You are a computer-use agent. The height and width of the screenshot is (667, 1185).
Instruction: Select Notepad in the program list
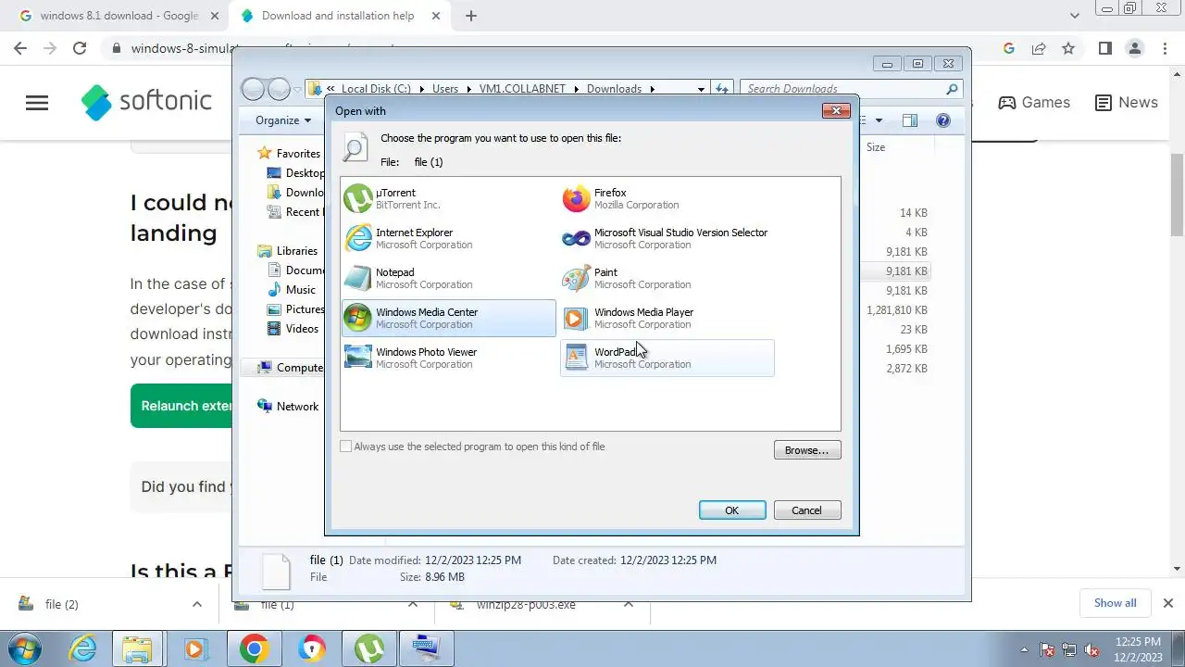pos(449,278)
